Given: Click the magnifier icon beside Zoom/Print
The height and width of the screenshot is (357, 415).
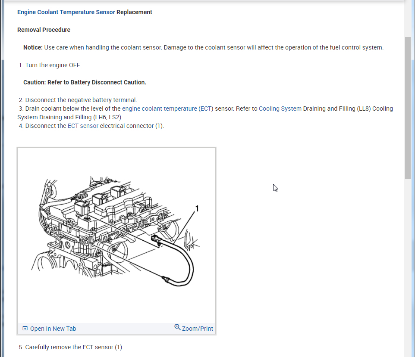Looking at the screenshot, I should click(x=177, y=327).
